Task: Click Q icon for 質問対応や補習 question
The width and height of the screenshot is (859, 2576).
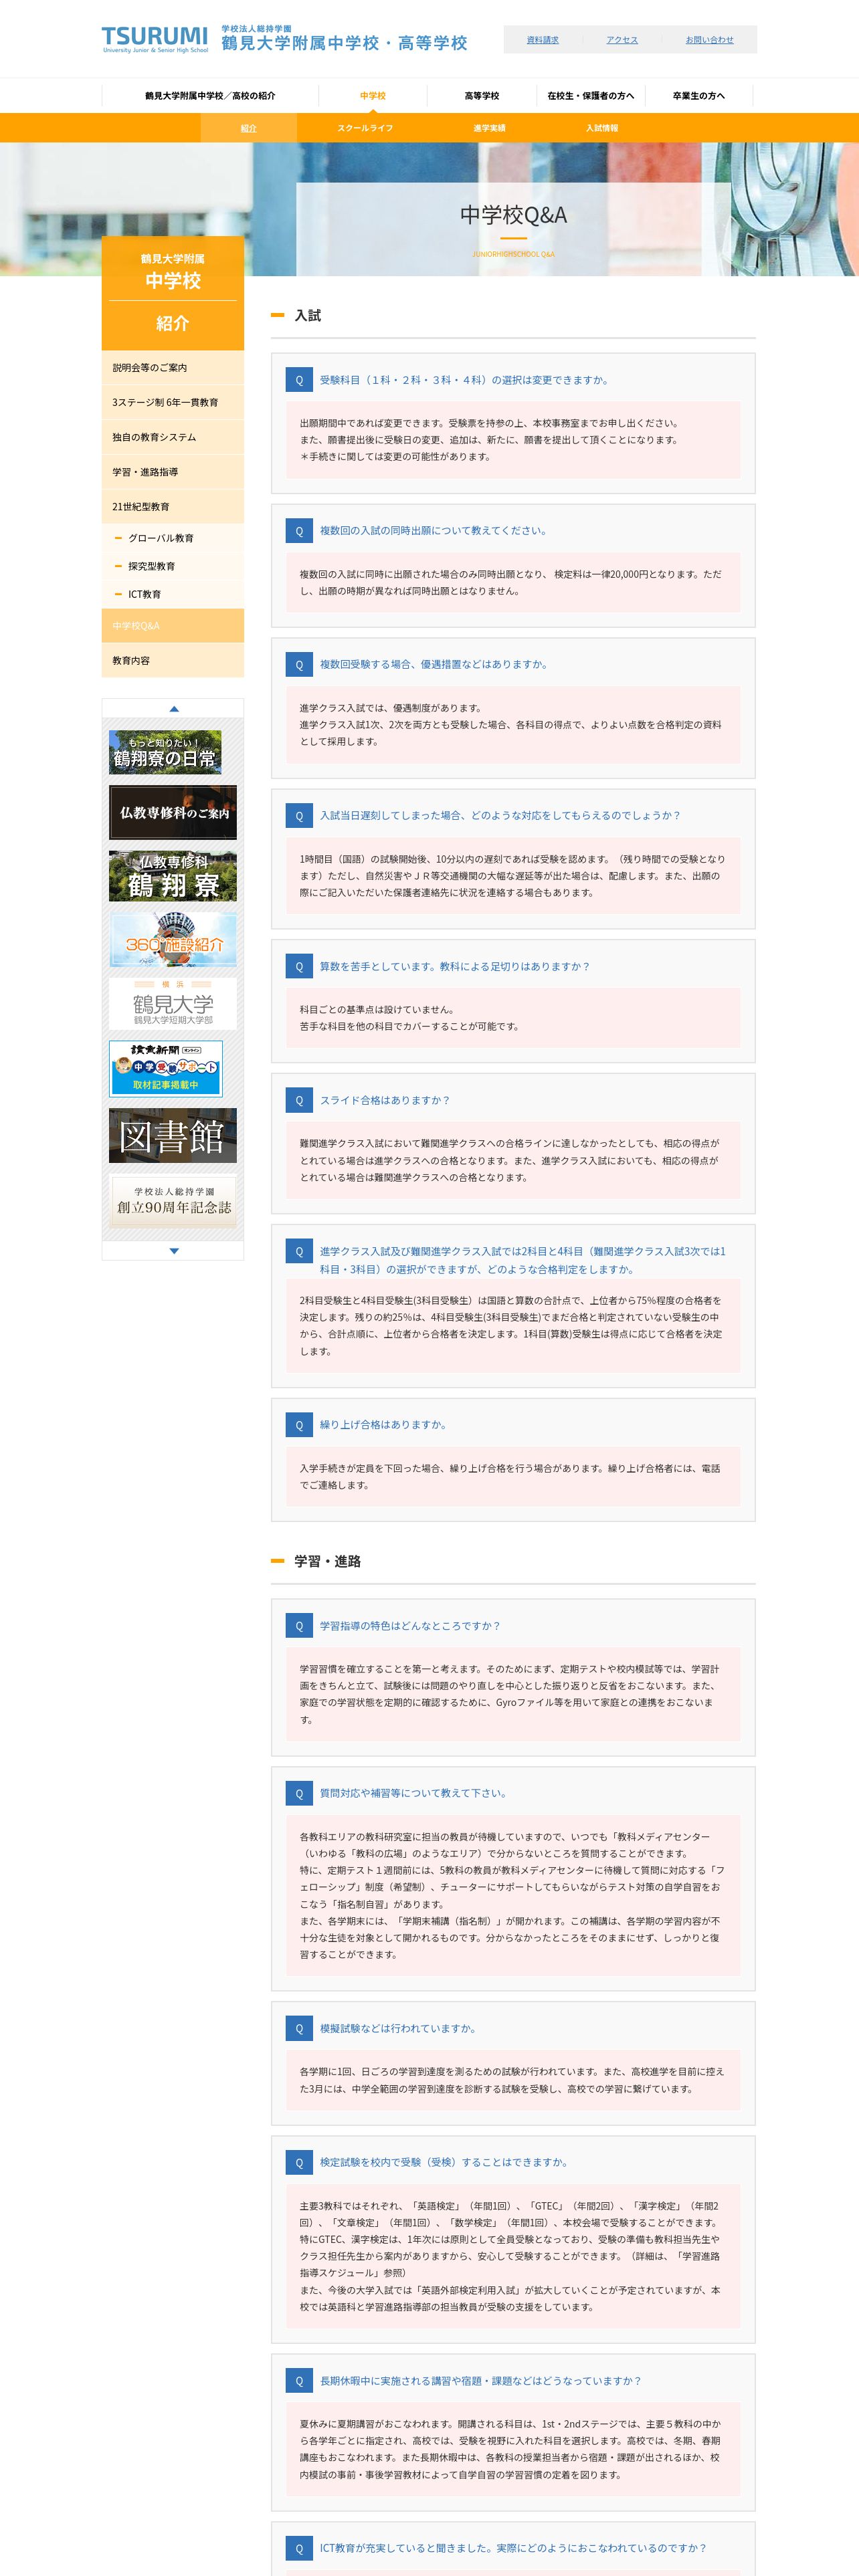Action: [x=298, y=1794]
